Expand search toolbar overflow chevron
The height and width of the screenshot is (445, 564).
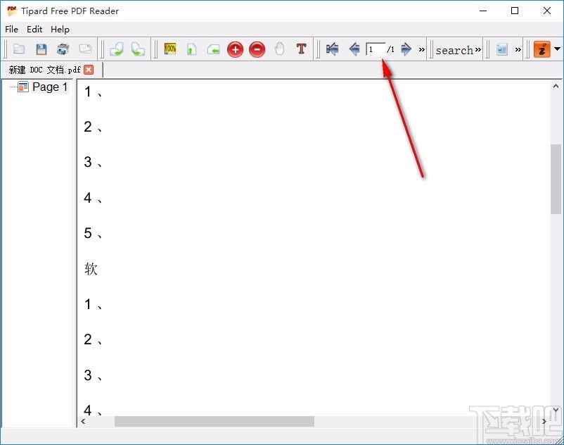click(478, 49)
